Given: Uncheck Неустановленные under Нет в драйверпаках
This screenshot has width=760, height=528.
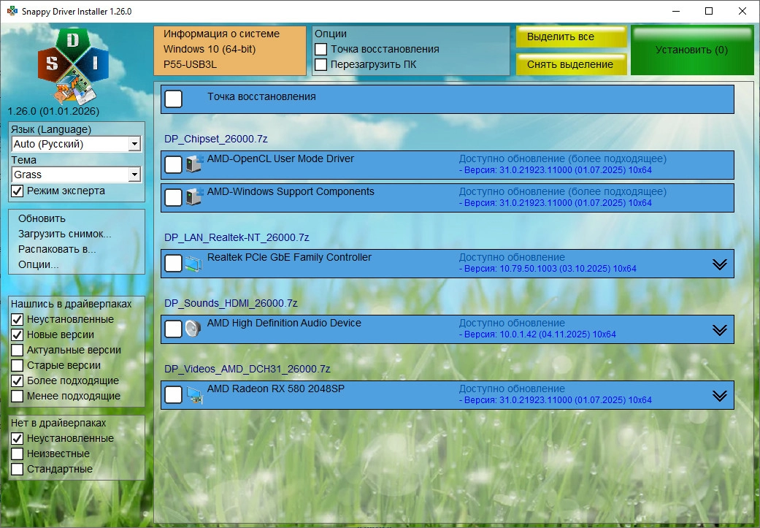Looking at the screenshot, I should click(18, 439).
